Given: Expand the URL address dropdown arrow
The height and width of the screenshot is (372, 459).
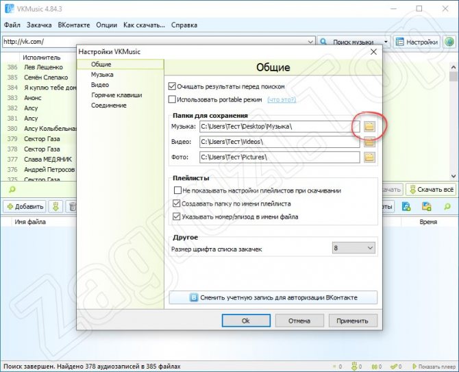Looking at the screenshot, I should (x=310, y=42).
